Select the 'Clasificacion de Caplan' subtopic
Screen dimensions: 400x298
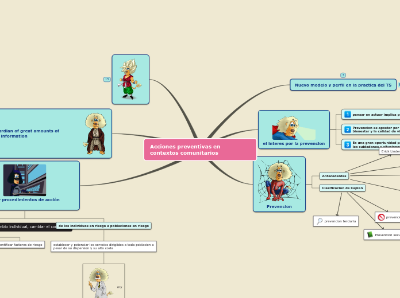pos(343,188)
